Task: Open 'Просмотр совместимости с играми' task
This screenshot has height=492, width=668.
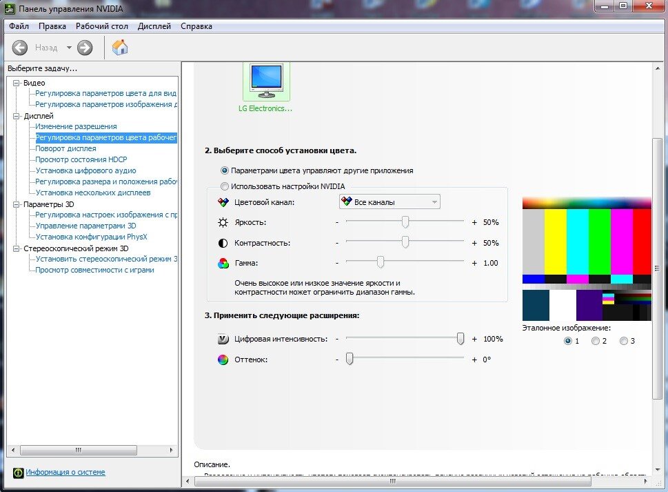Action: tap(94, 270)
